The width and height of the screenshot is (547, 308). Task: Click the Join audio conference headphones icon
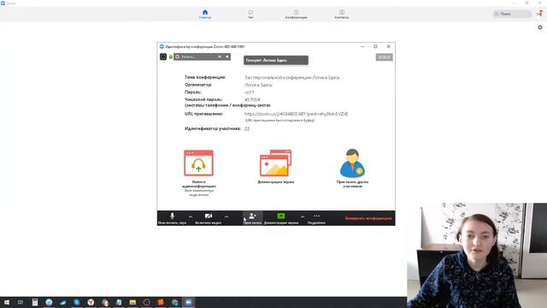click(198, 163)
